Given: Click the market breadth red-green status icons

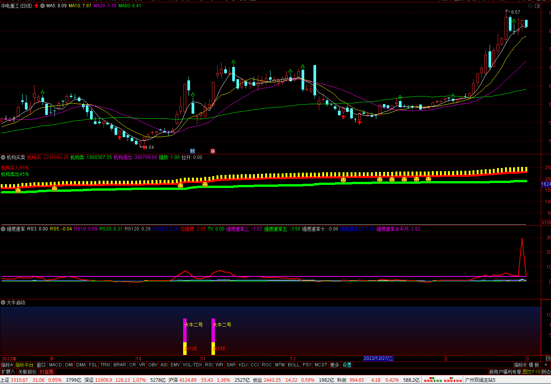Looking at the screenshot, I should click(443, 380).
